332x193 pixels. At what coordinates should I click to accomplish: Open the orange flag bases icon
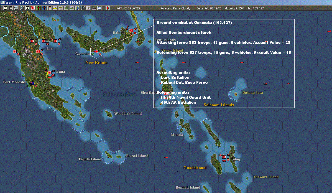tap(50, 8)
